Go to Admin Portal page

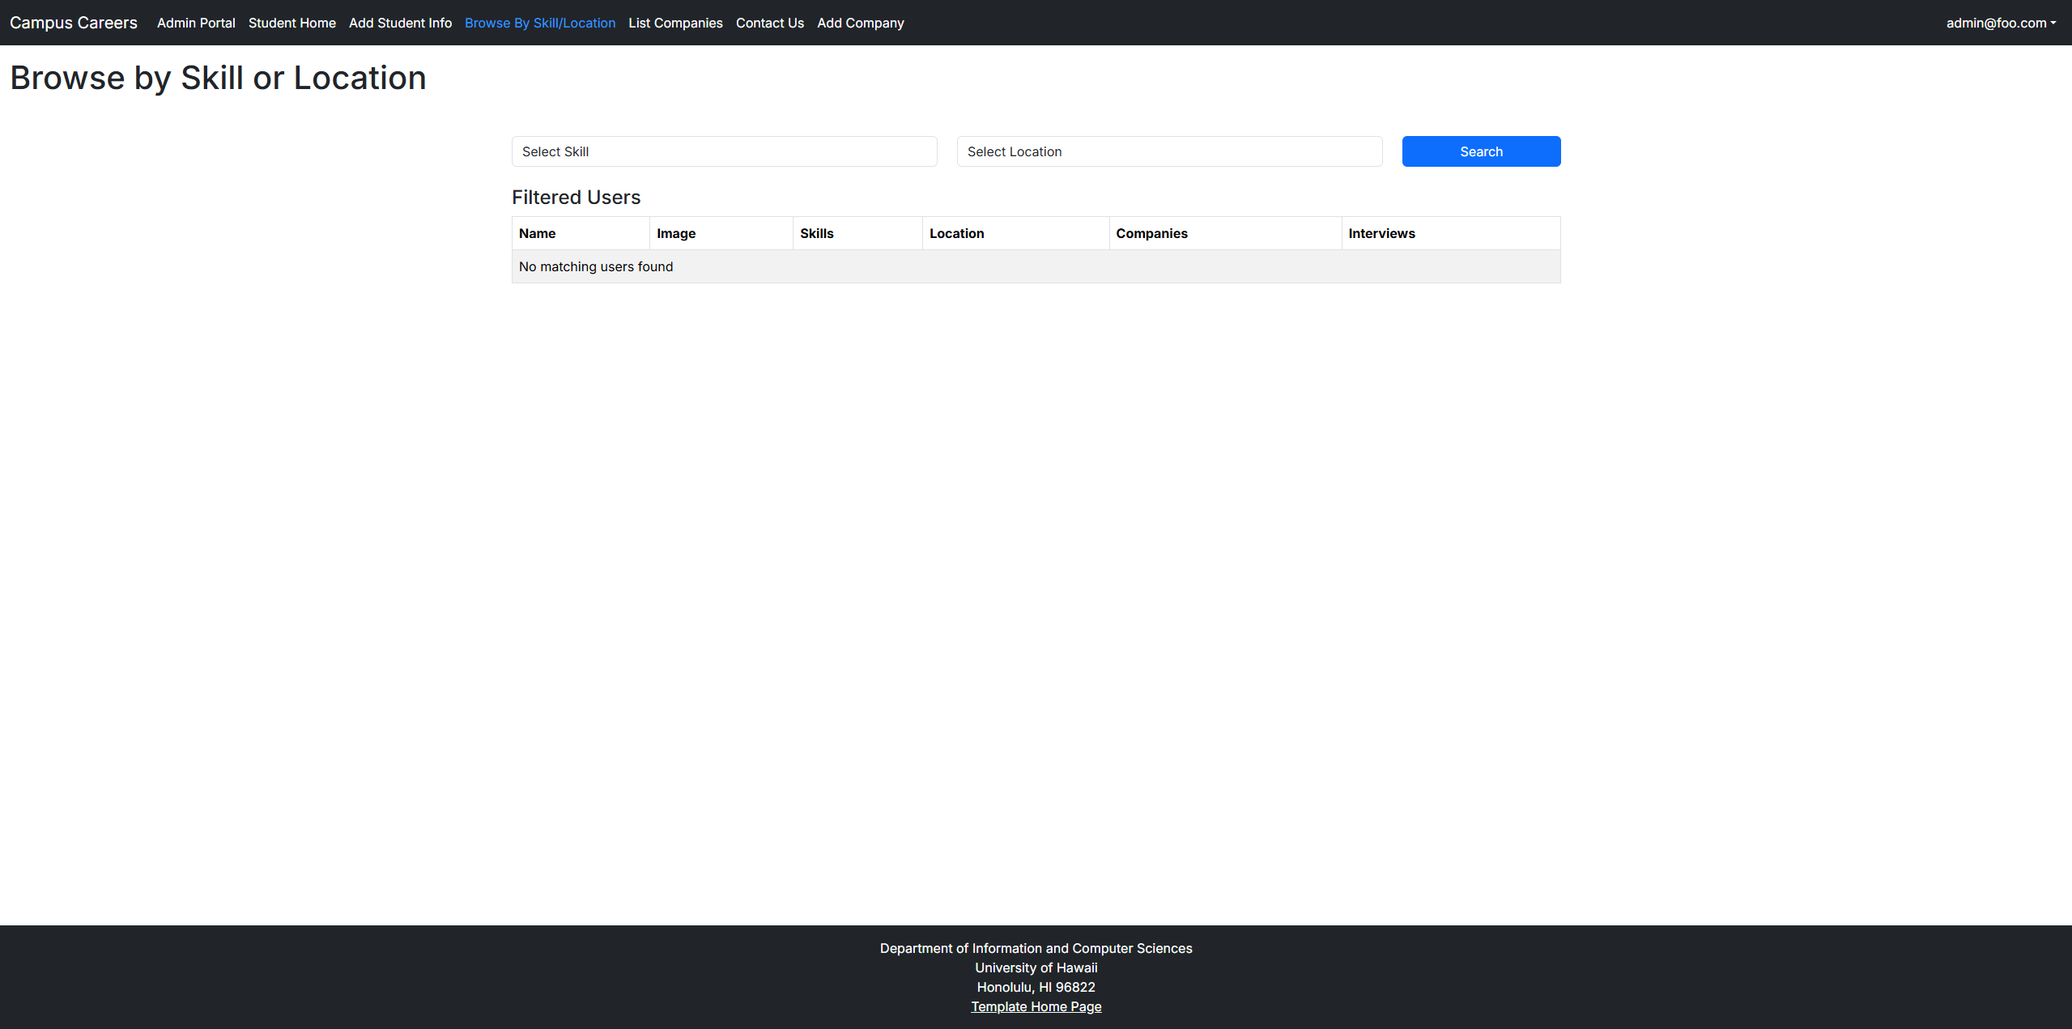196,23
